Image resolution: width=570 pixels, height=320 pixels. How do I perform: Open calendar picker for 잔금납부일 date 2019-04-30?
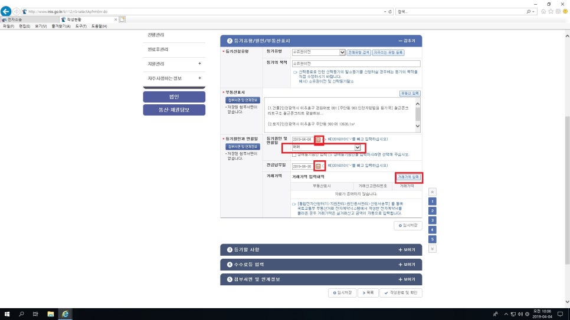click(319, 166)
